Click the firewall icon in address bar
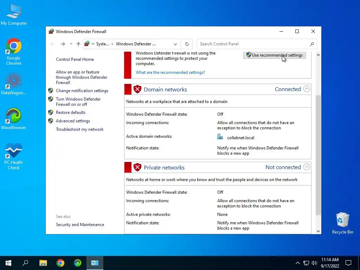Viewport: 360px width, 270px height. [87, 44]
